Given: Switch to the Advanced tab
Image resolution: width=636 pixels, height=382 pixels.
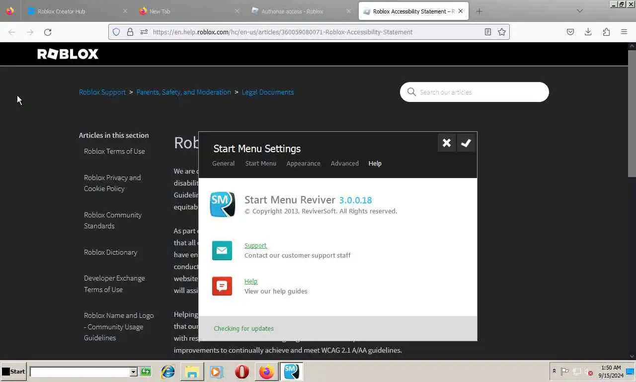Looking at the screenshot, I should [344, 163].
